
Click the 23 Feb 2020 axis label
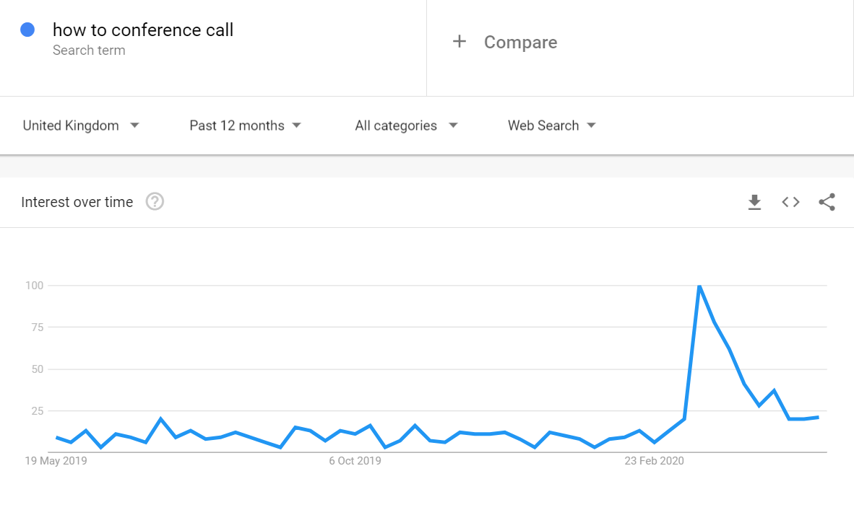[654, 461]
